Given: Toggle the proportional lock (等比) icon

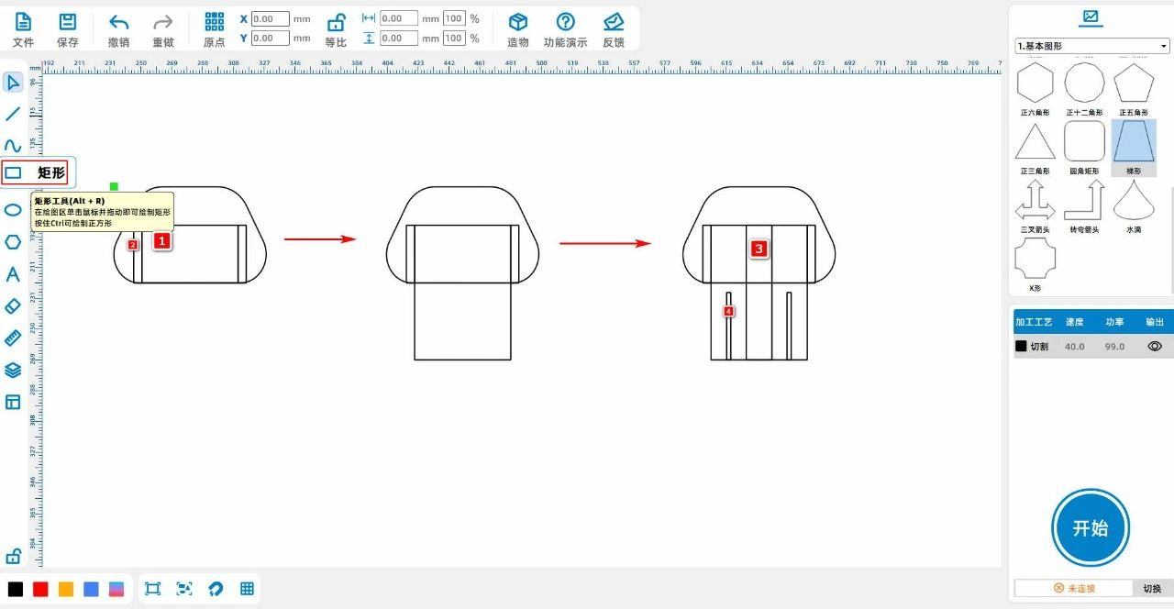Looking at the screenshot, I should click(x=336, y=23).
